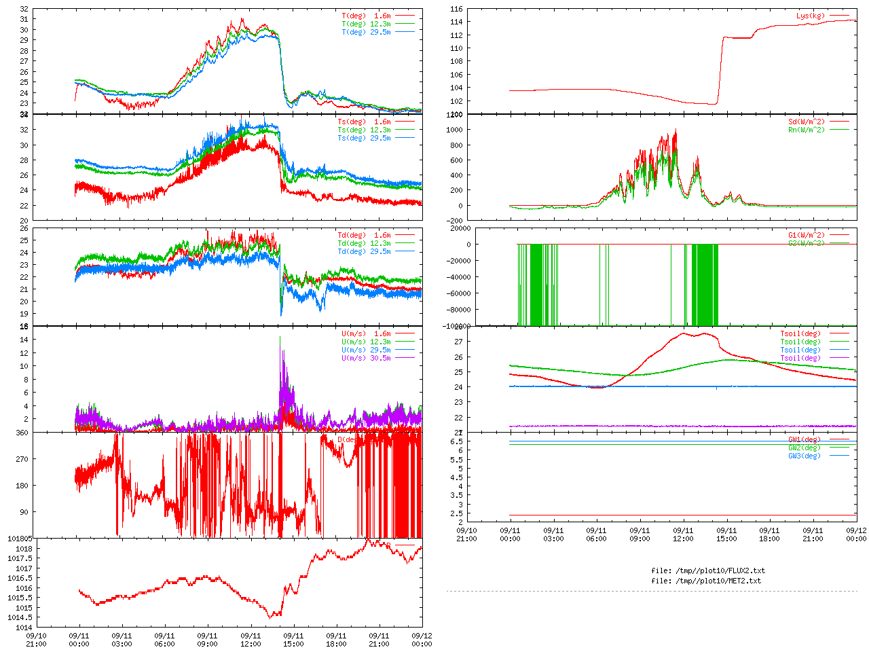Click the G2(W/m^2) legend label
Image resolution: width=869 pixels, height=652 pixels.
pyautogui.click(x=807, y=243)
